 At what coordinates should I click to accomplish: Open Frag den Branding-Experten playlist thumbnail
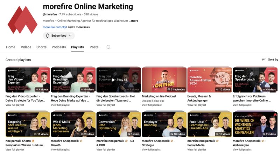73,80
